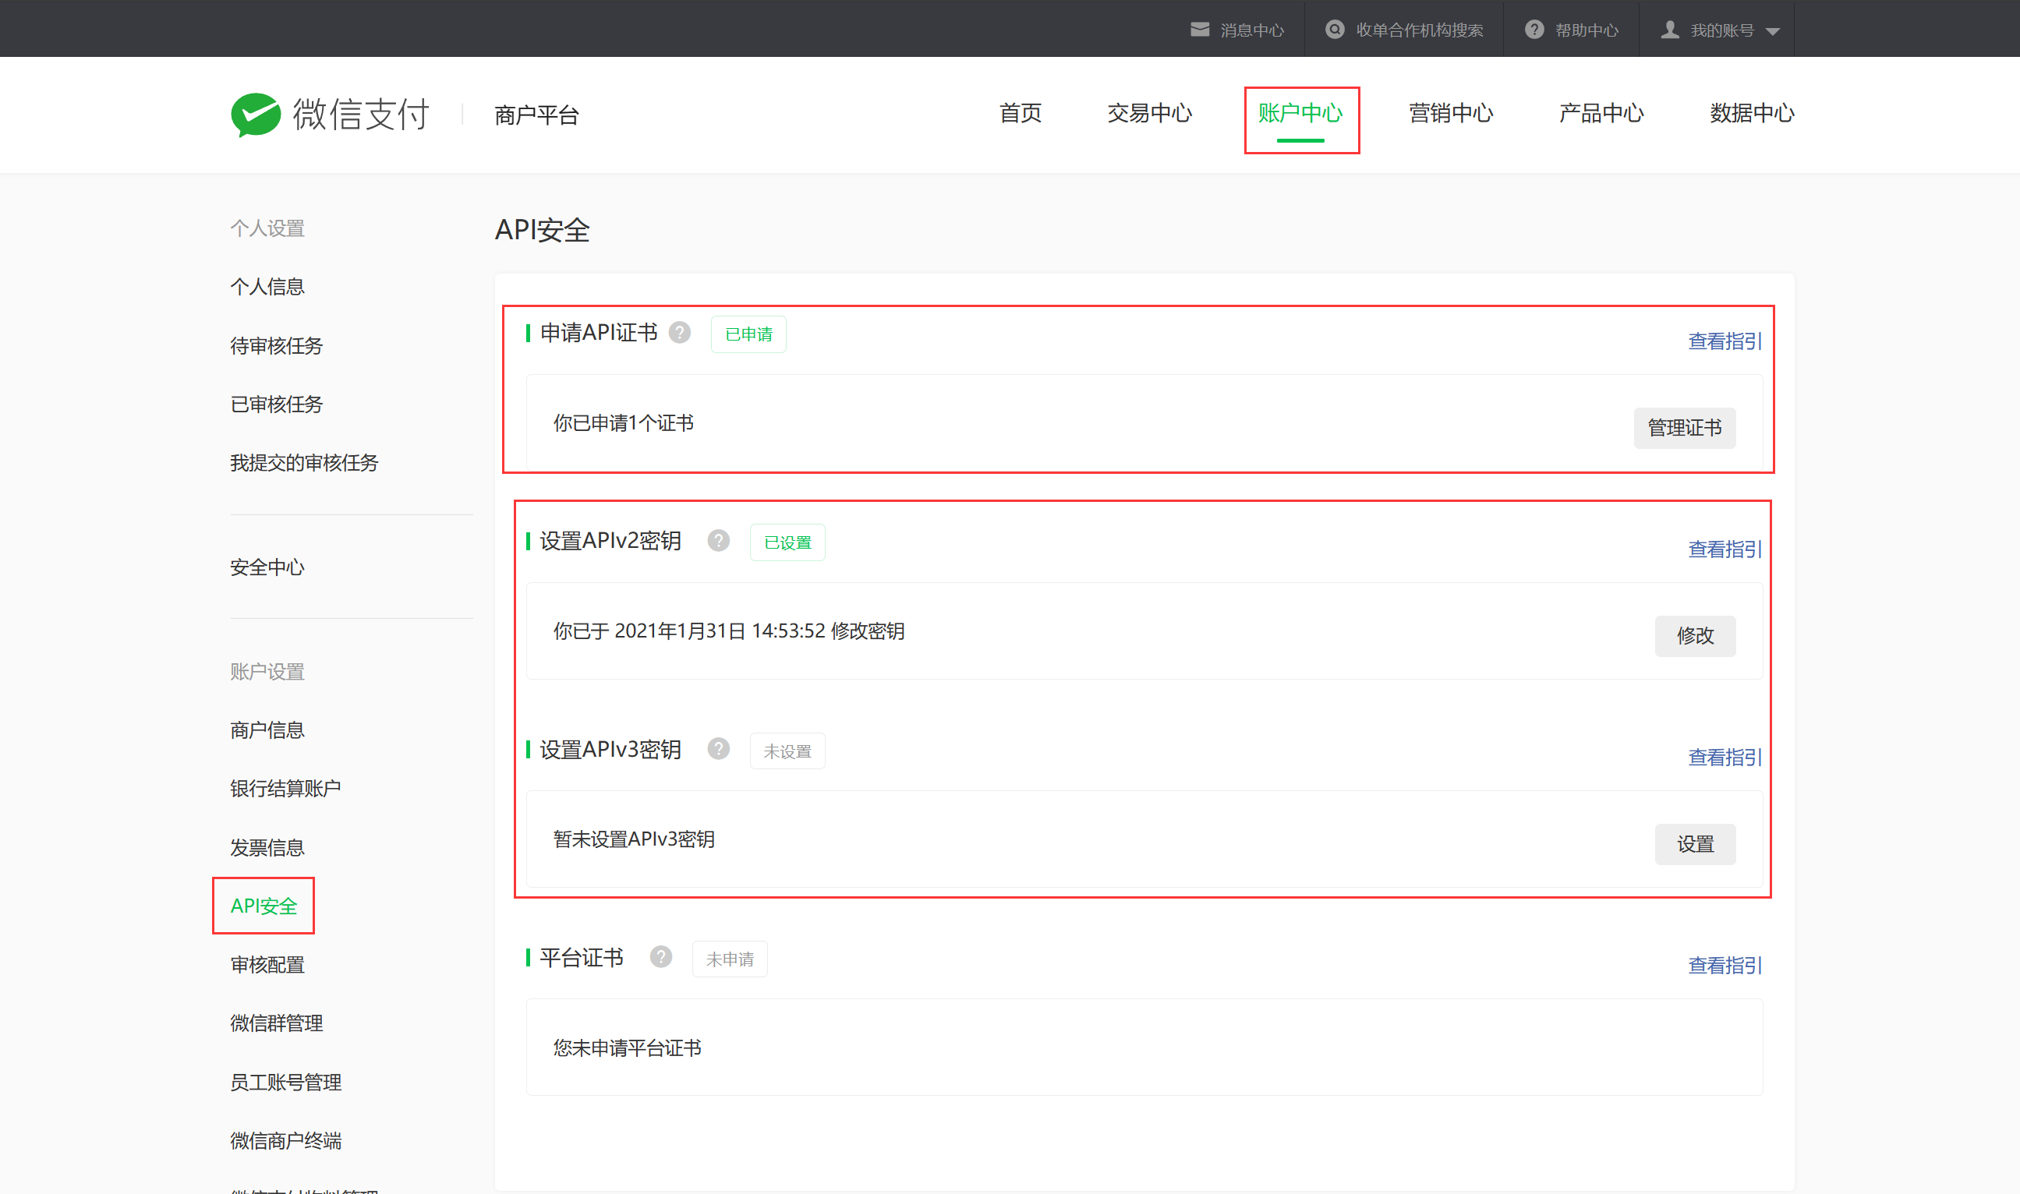Click text 你已申请1个证书
Screen dimensions: 2020x1194
pos(623,423)
